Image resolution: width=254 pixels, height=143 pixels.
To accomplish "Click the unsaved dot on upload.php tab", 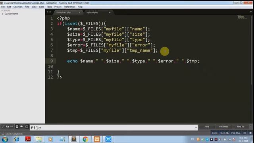I will (110, 12).
